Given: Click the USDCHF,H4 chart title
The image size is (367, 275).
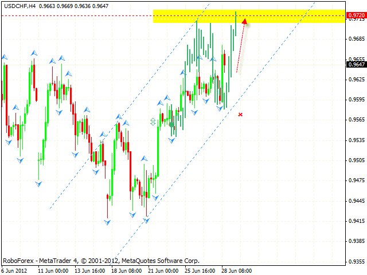Looking at the screenshot, I should [18, 5].
